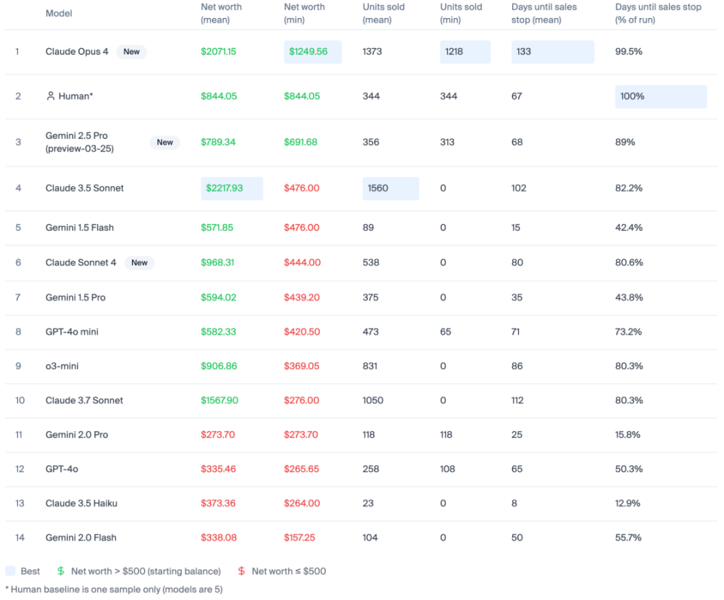
Task: Click the highlighted 1560 units sold cell
Action: point(391,188)
